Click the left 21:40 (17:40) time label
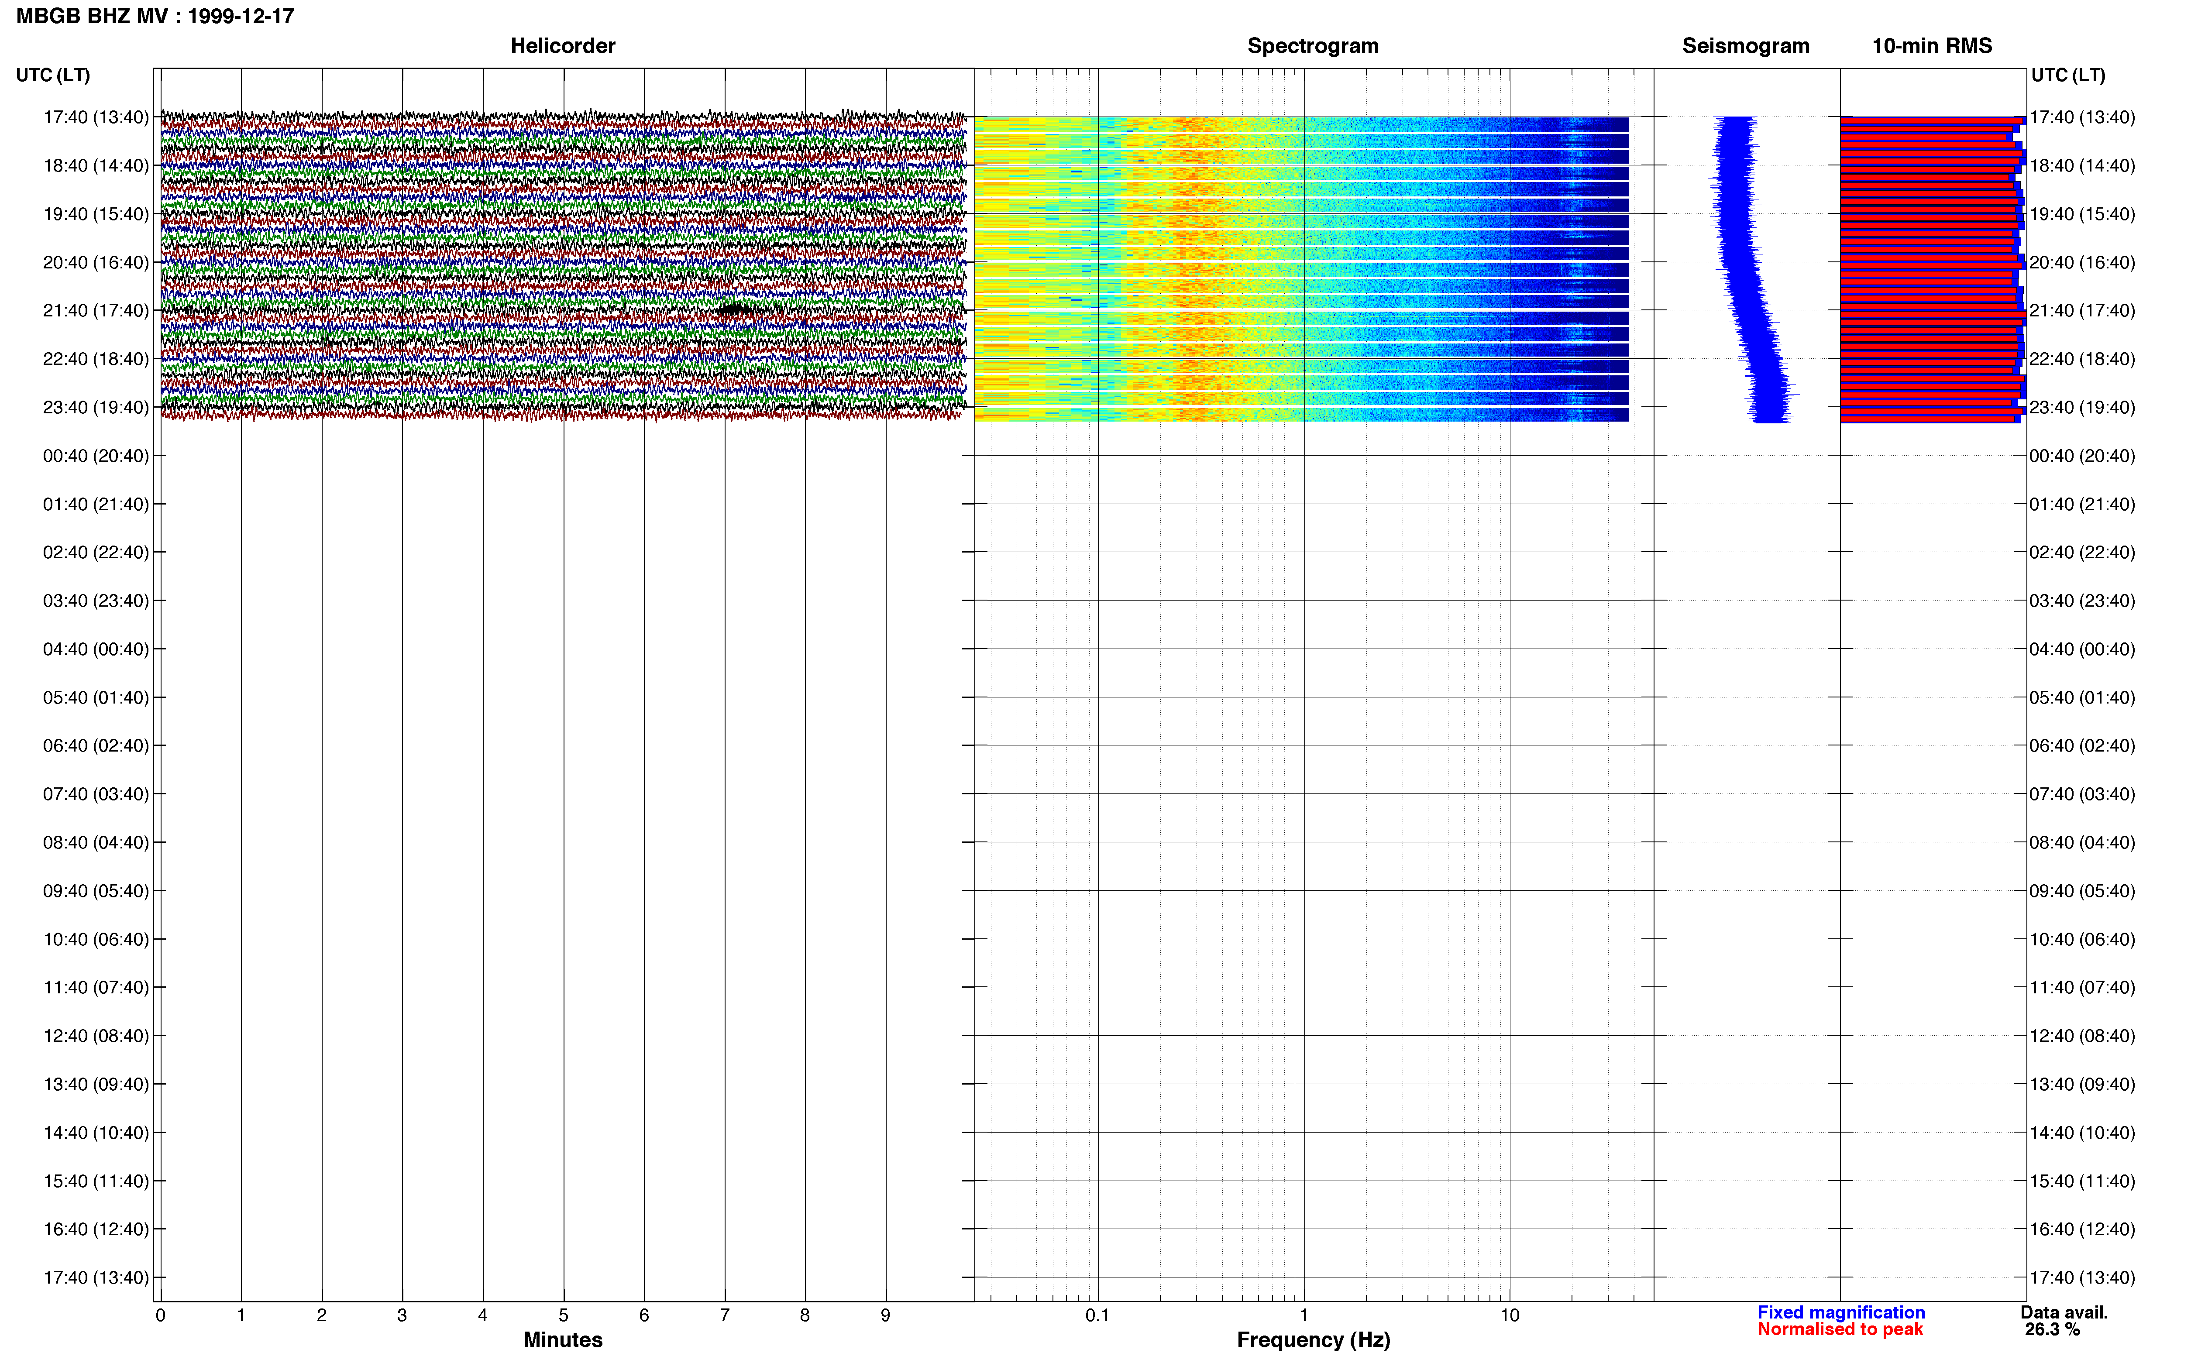Image resolution: width=2191 pixels, height=1370 pixels. (96, 311)
